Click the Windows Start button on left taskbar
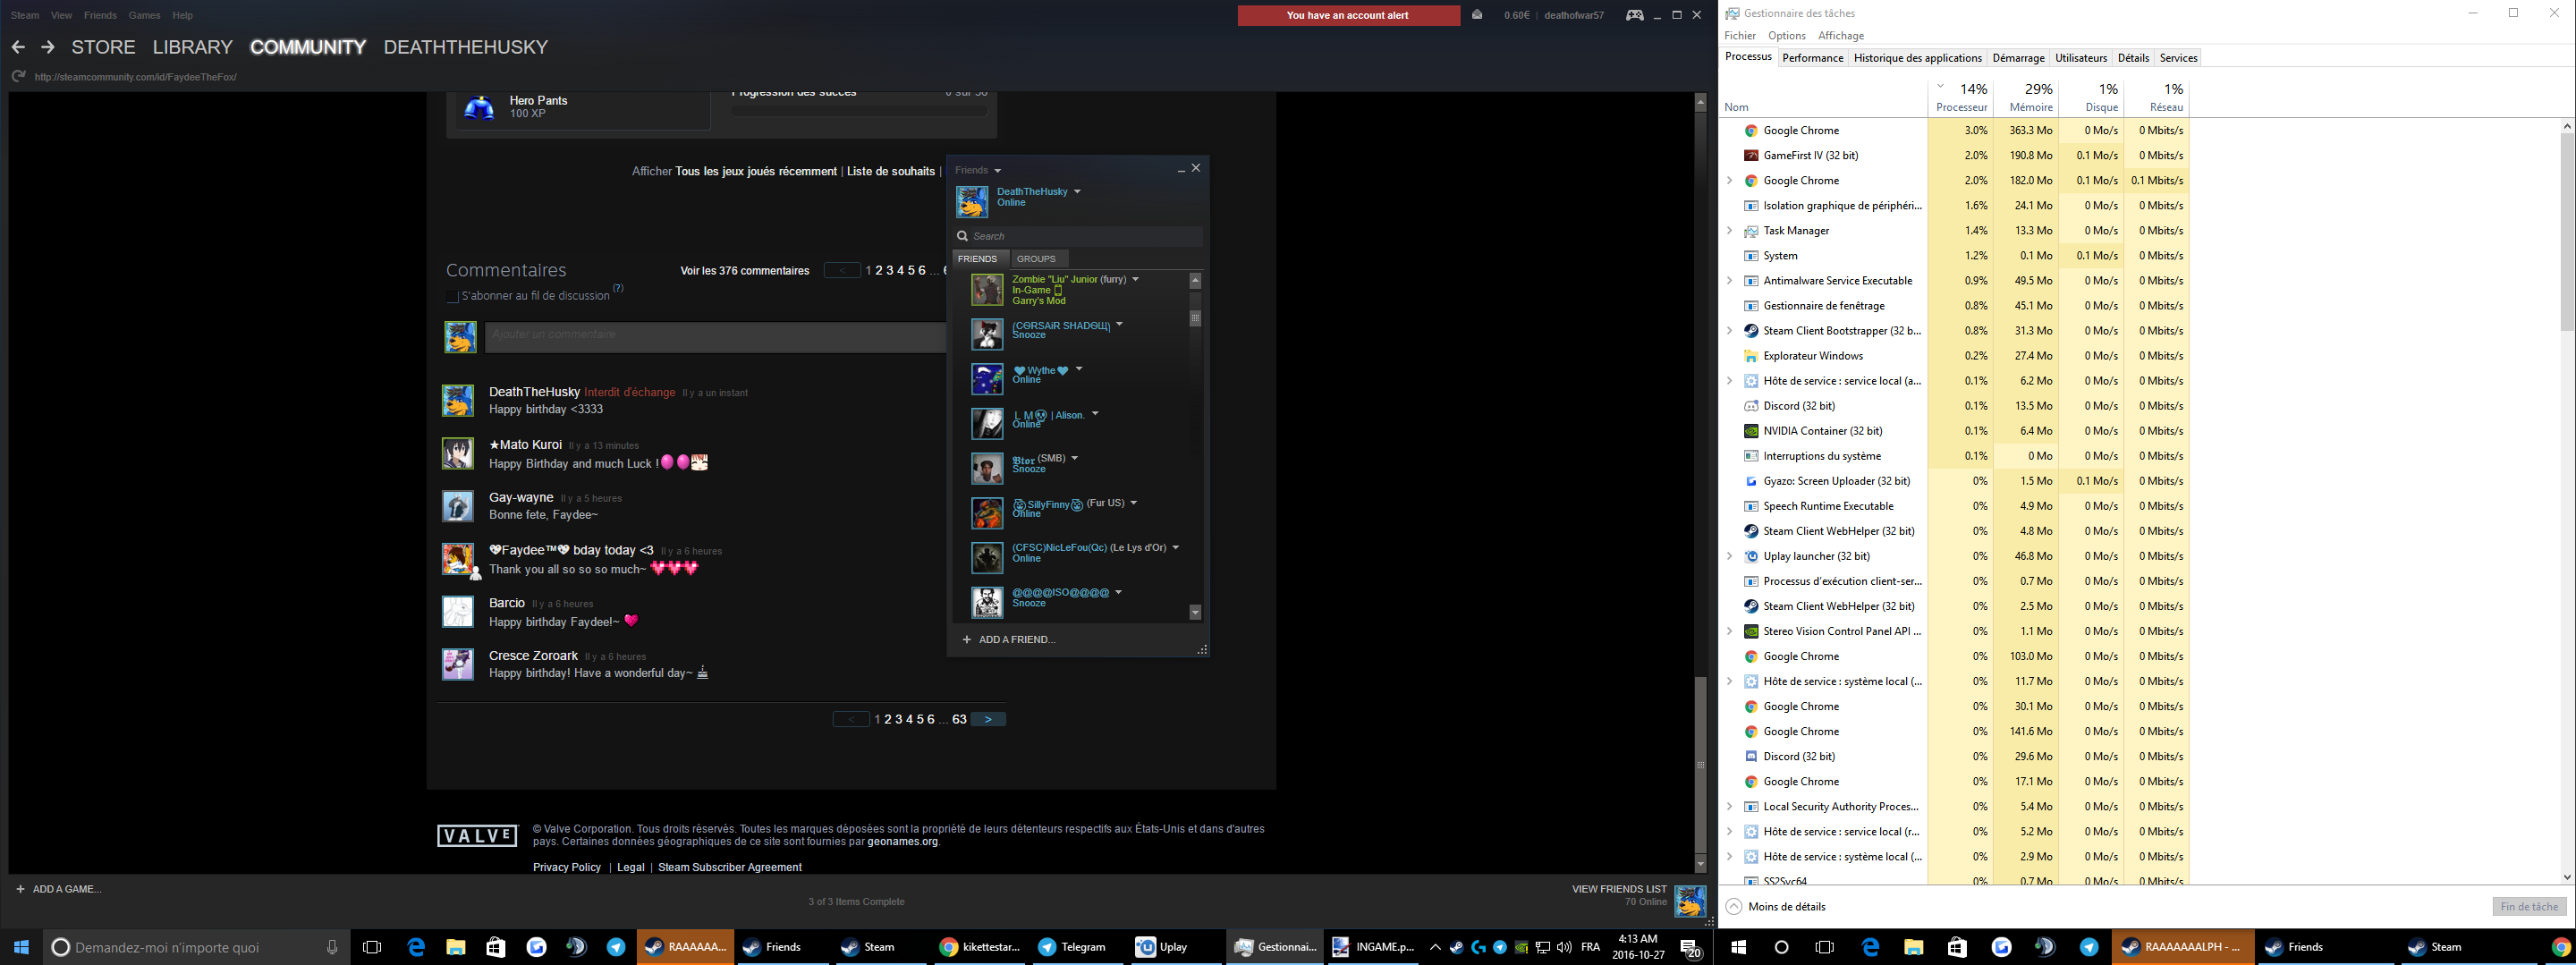Screen dimensions: 2576x965 (x=21, y=947)
